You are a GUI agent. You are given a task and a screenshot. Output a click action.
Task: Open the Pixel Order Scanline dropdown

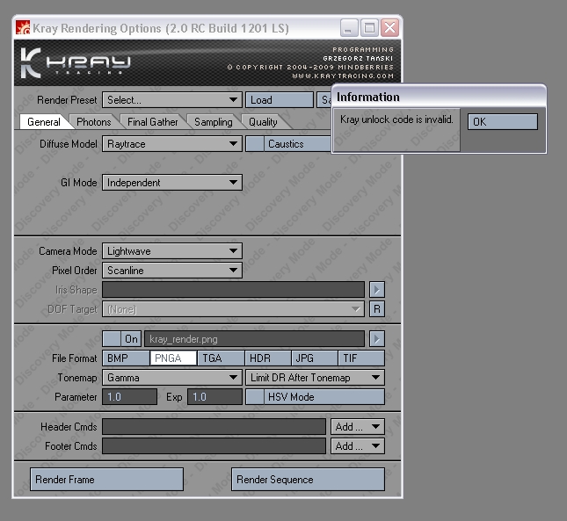point(171,271)
